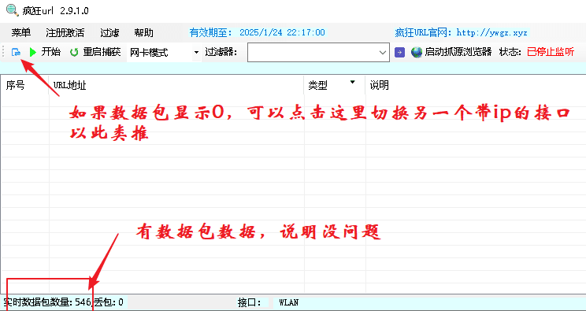Open the 类型 column filter arrow

click(352, 82)
